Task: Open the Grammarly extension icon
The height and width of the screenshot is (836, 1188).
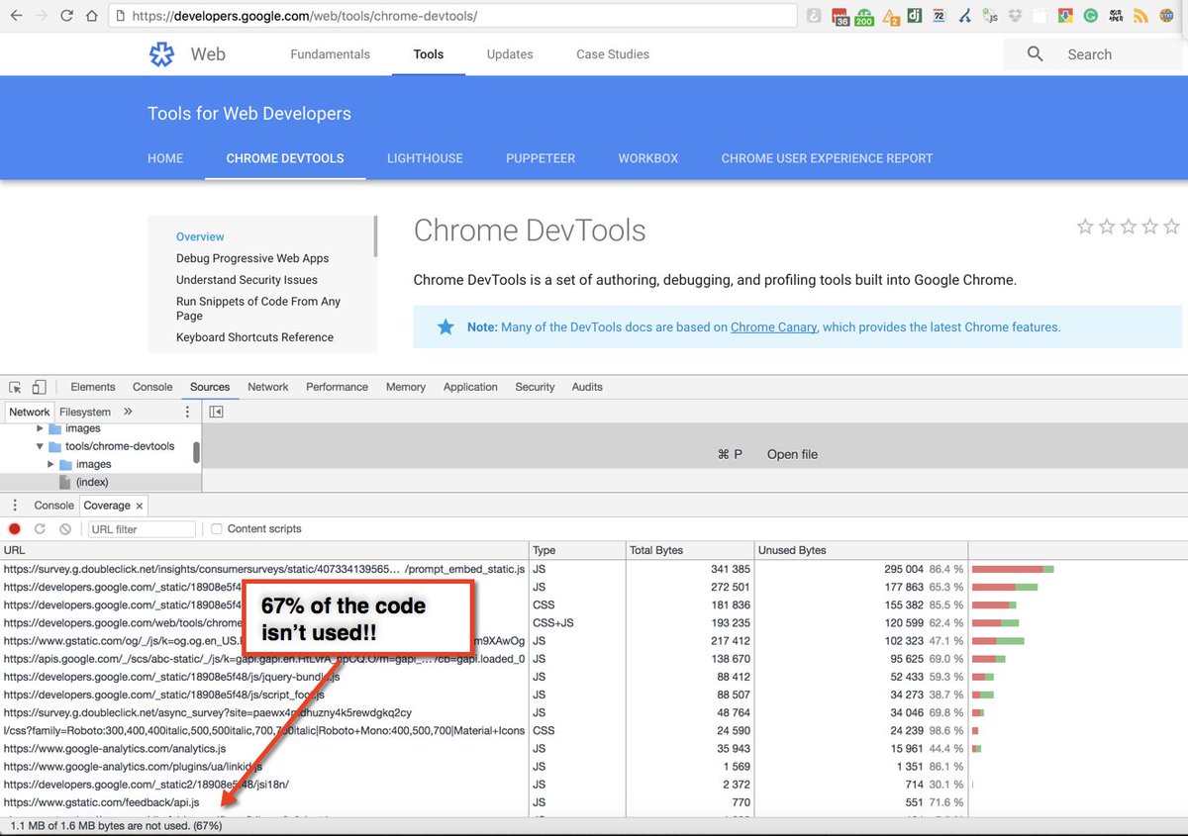Action: pyautogui.click(x=1090, y=16)
